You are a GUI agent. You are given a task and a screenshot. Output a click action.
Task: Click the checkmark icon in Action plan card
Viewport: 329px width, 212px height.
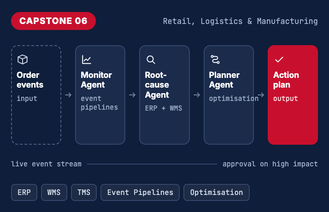[279, 59]
